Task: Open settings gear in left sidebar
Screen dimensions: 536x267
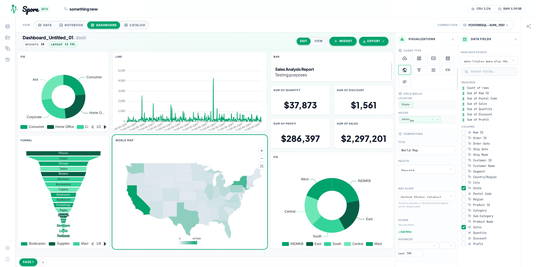Action: tap(8, 248)
